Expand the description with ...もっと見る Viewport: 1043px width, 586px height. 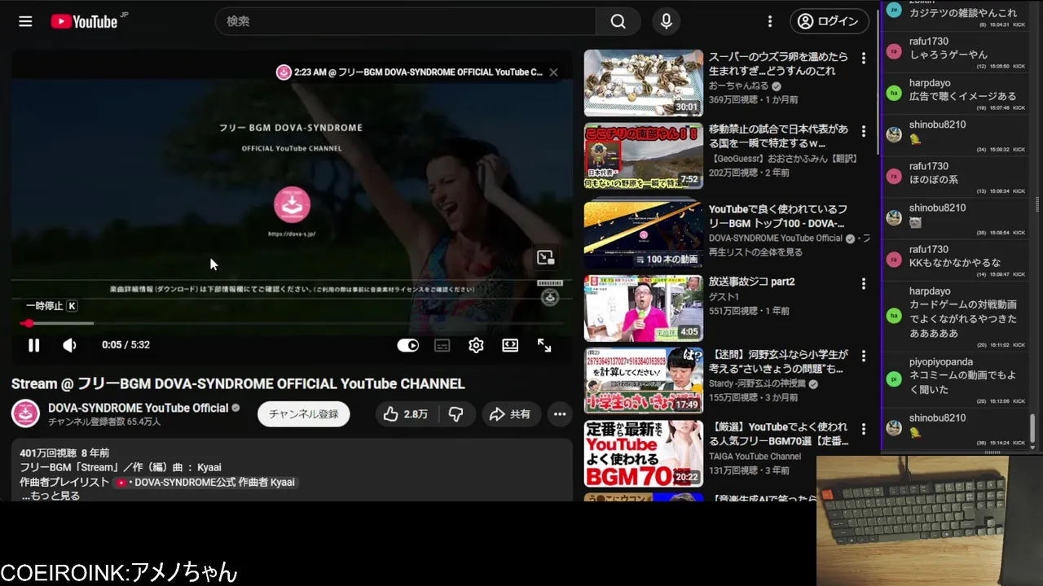[x=51, y=495]
